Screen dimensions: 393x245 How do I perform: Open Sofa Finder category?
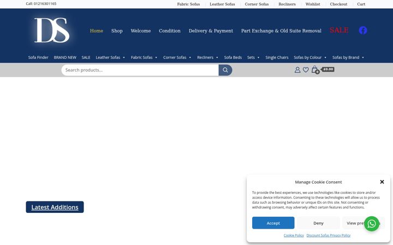[38, 57]
